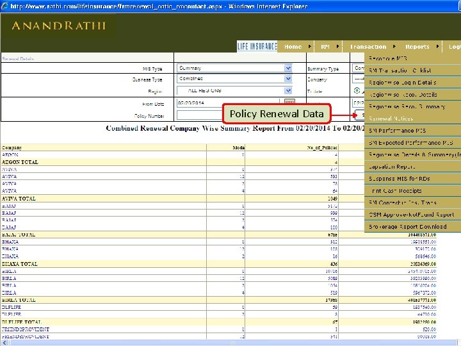Open the Home menu
The height and width of the screenshot is (346, 461).
click(293, 47)
